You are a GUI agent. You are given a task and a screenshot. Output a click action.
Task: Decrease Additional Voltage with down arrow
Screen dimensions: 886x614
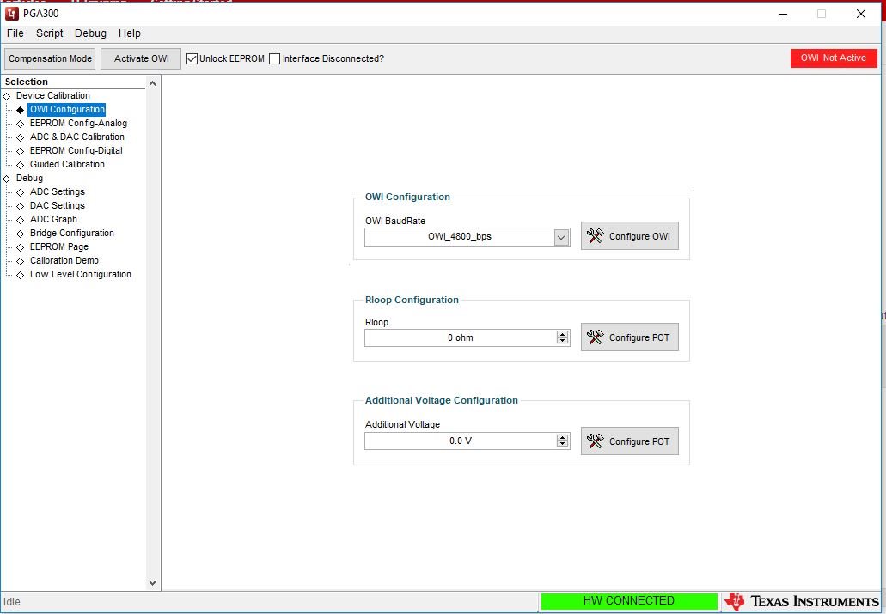pos(562,444)
